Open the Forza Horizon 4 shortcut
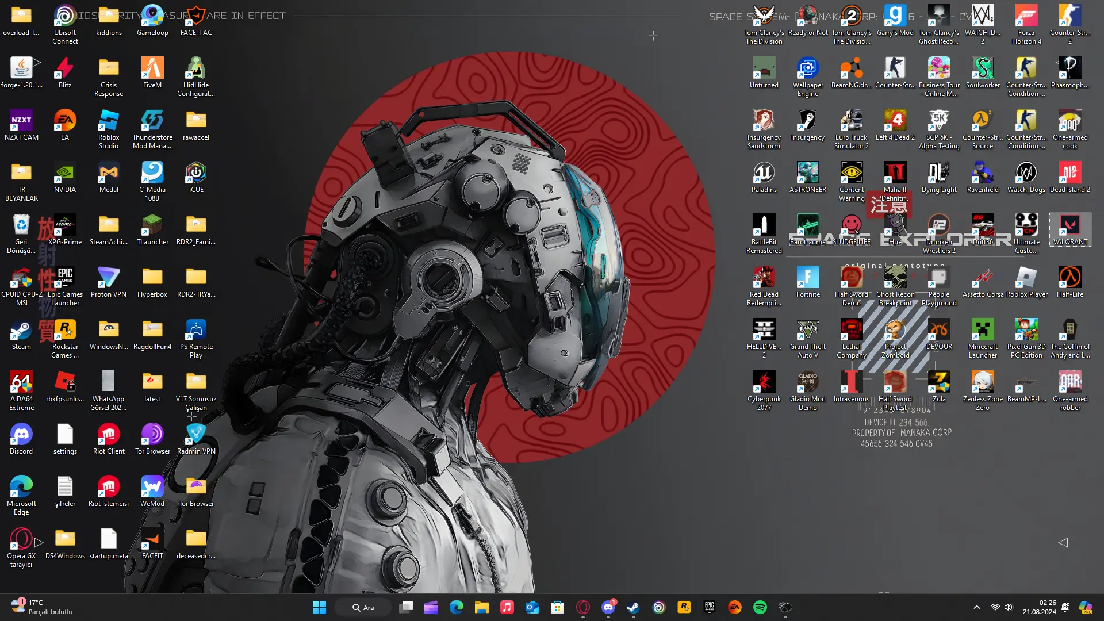 (x=1026, y=24)
